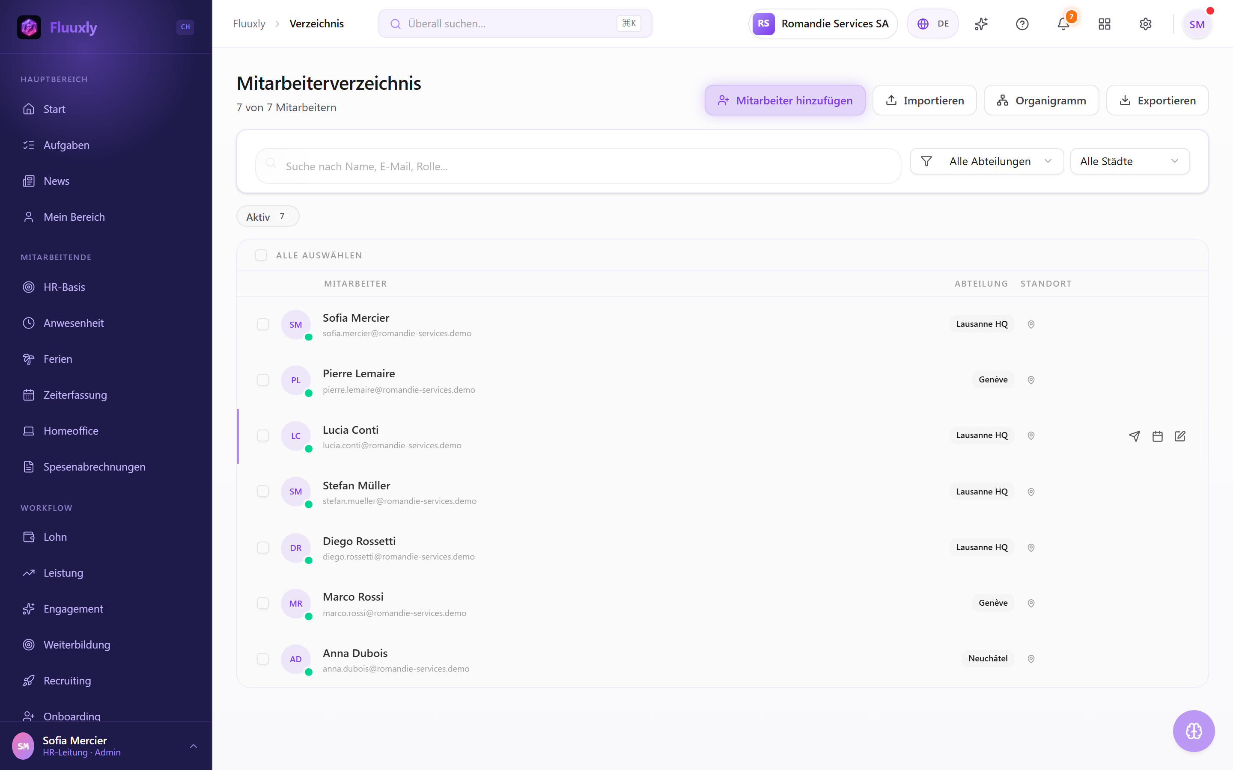Open the apps grid icon
1233x770 pixels.
[1104, 24]
